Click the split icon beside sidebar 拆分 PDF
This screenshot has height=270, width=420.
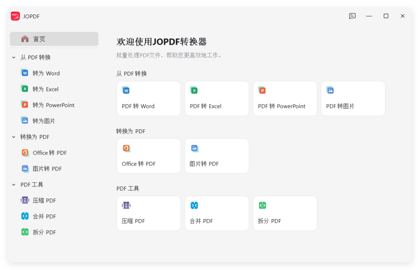tap(25, 232)
